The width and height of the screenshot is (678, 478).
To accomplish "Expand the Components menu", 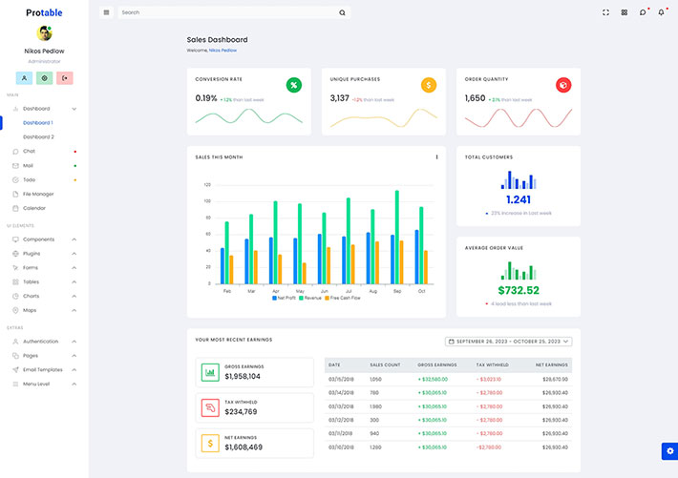I will pyautogui.click(x=74, y=239).
